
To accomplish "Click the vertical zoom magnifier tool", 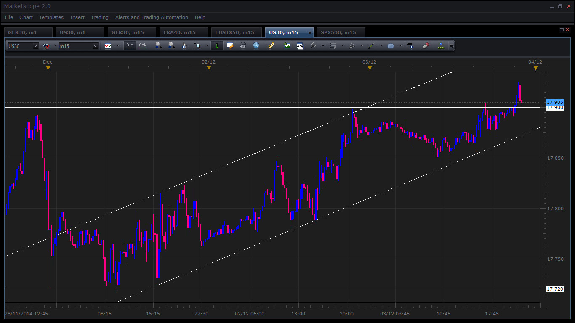I will (x=197, y=46).
